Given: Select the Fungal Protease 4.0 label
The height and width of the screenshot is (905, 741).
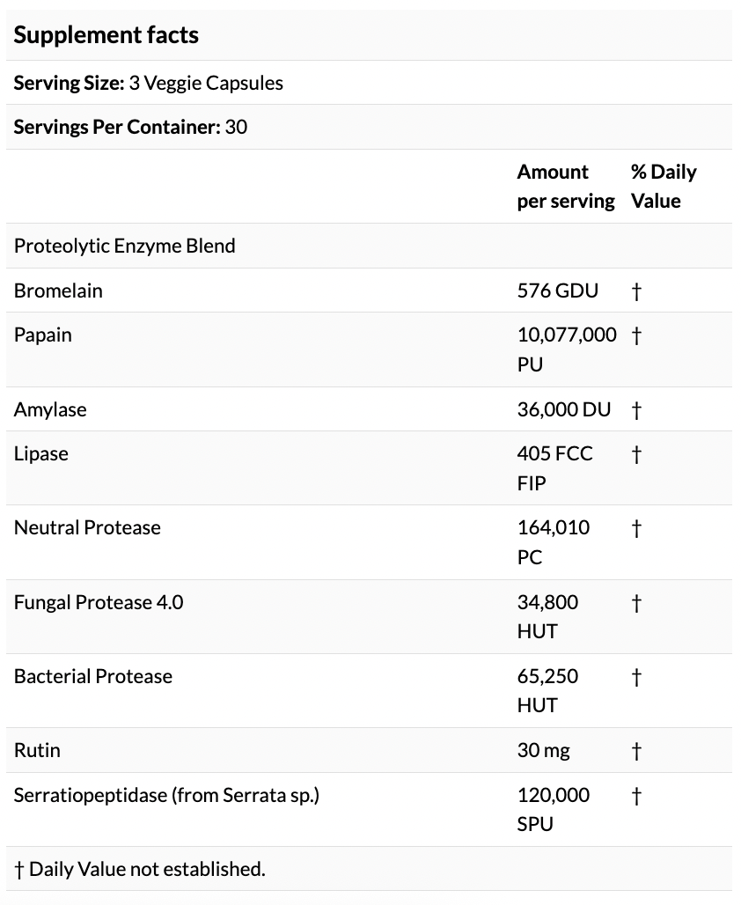Looking at the screenshot, I should click(x=99, y=602).
